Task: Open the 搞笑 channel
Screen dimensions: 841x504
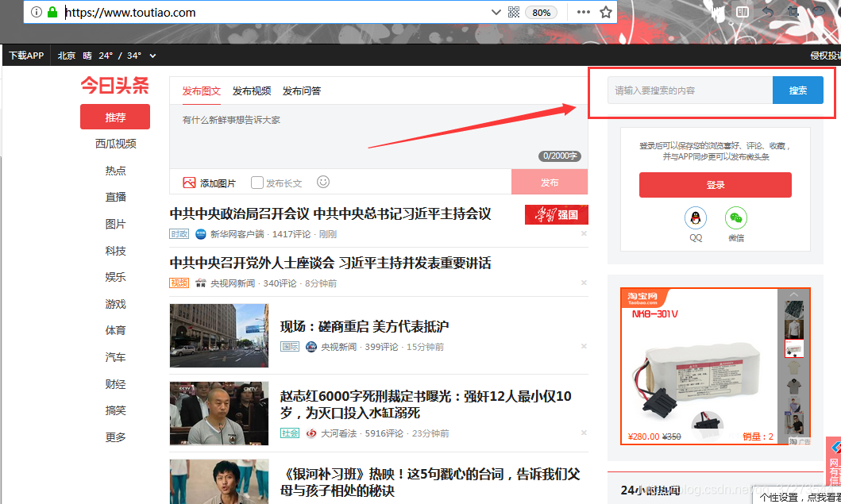Action: pyautogui.click(x=115, y=410)
